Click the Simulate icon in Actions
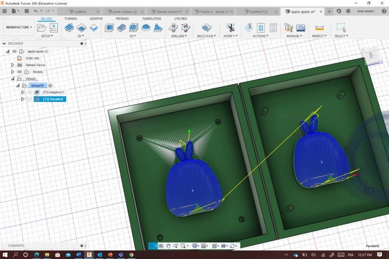Viewport: 389px width, 259px height. [x=249, y=28]
